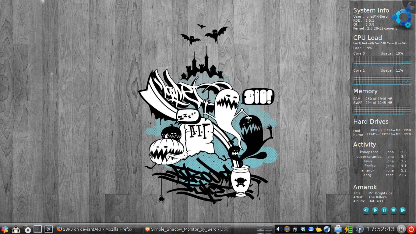The image size is (416, 234).
Task: Click the SWAP 294 of 1145 MB line
Action: pos(373,103)
